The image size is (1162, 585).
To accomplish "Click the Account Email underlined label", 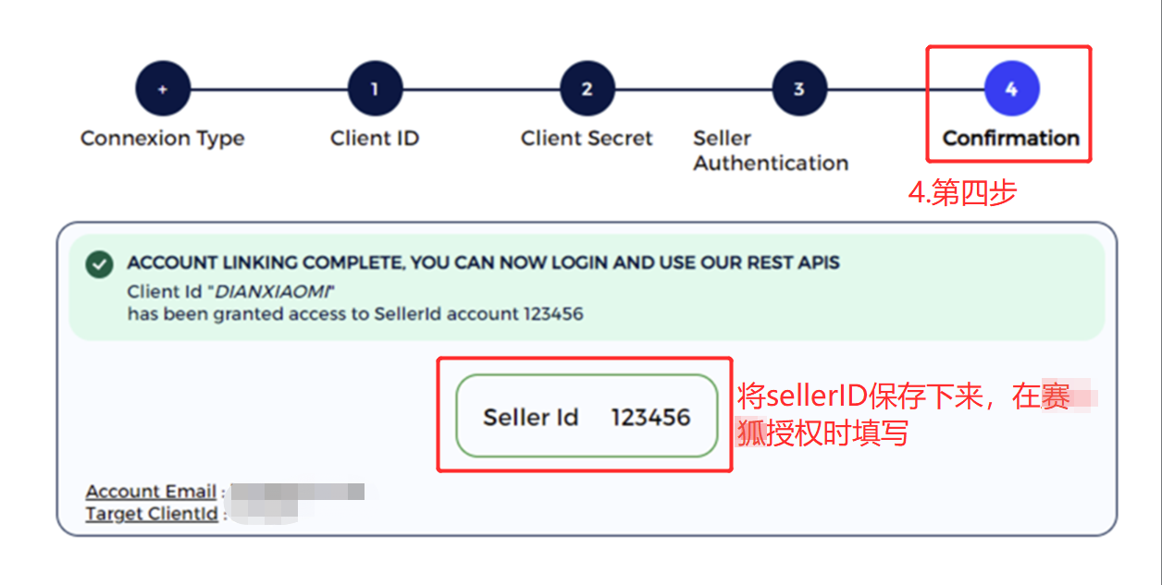I will pyautogui.click(x=151, y=492).
